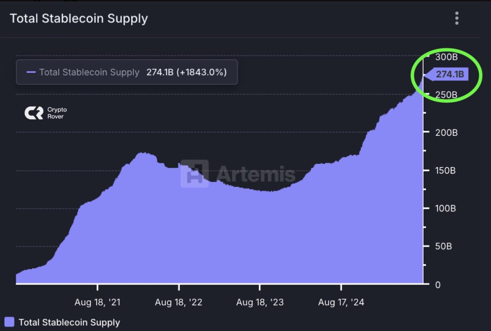Click the 150B y-axis label
Viewport: 491px width, 331px height.
point(446,170)
